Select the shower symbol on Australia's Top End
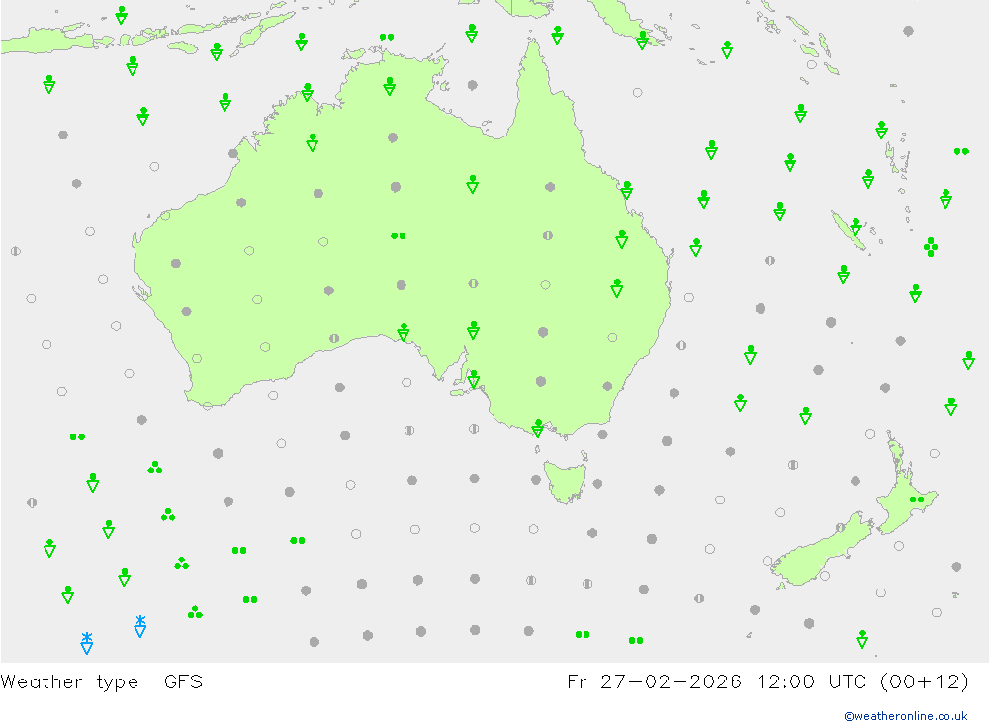 [389, 86]
